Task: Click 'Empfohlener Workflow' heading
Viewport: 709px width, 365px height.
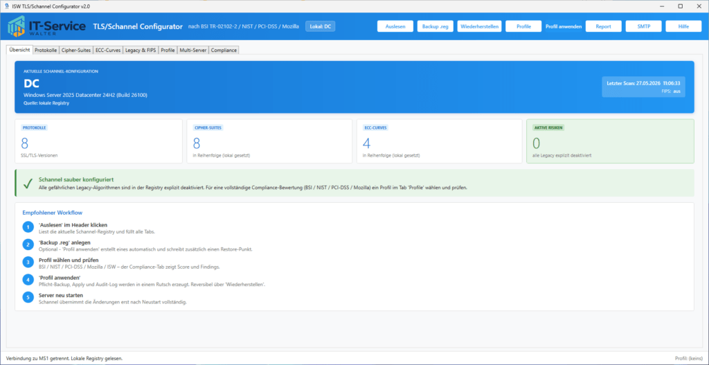Action: click(52, 213)
